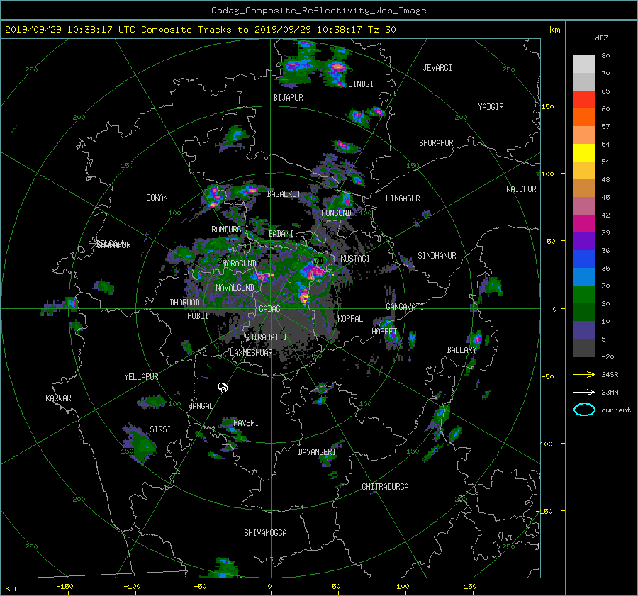Click the CHITRADURGA city label
This screenshot has width=638, height=596.
point(386,487)
